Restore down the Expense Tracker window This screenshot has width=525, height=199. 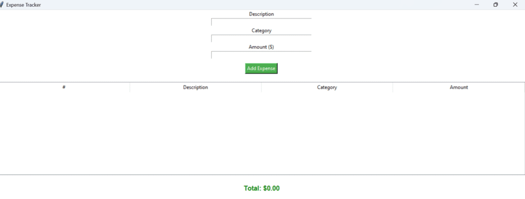(496, 5)
